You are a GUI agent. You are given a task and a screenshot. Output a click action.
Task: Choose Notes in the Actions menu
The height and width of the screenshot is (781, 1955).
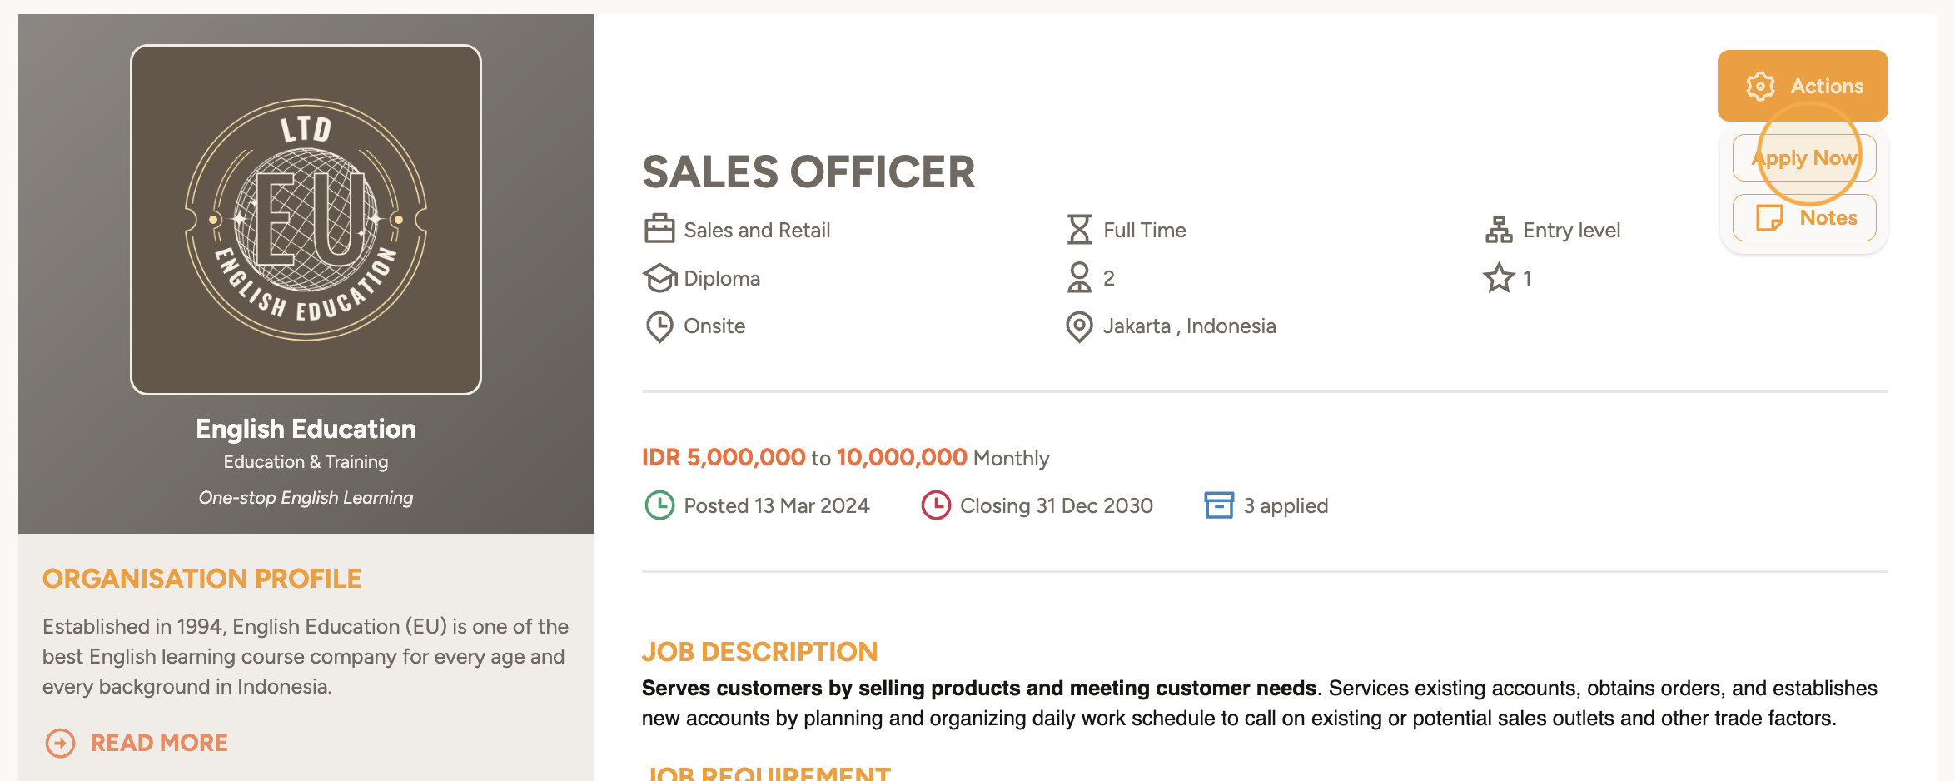(1804, 218)
